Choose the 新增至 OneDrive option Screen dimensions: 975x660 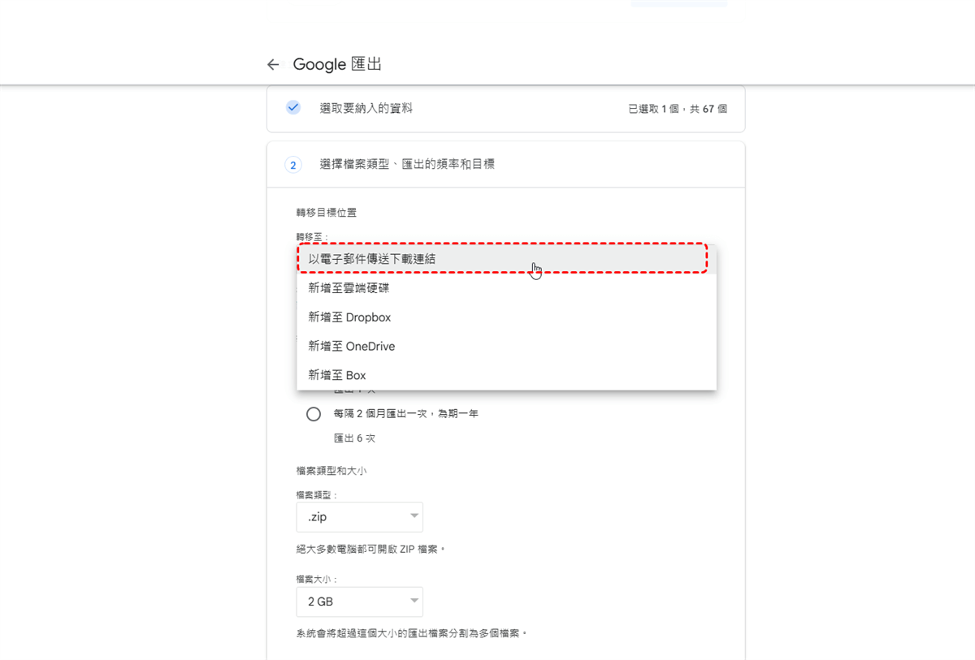click(352, 347)
